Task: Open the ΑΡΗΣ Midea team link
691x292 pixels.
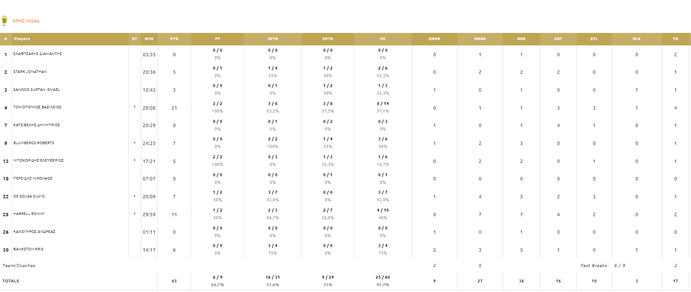Action: tap(26, 21)
